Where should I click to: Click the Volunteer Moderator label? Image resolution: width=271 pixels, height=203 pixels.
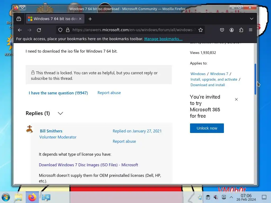coord(58,137)
